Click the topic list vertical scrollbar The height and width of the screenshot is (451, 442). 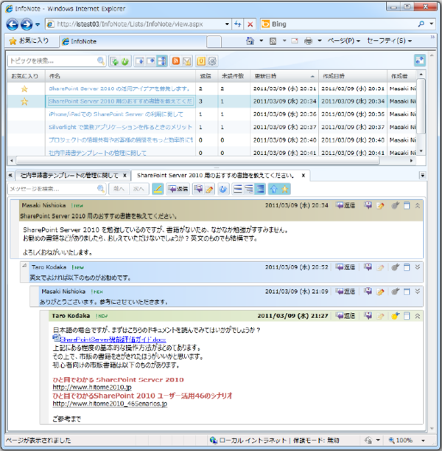pos(421,106)
